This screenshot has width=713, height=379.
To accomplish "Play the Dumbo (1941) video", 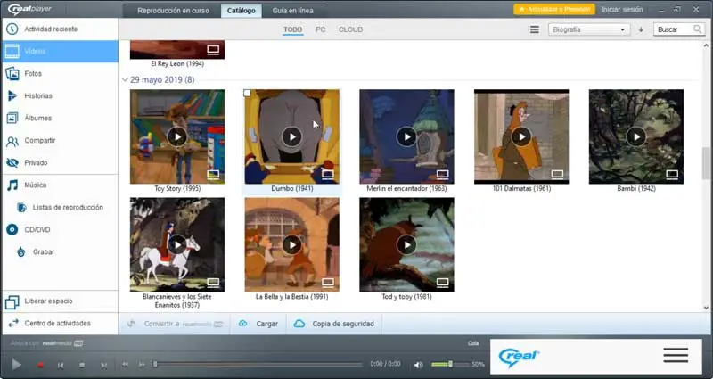I will pos(292,136).
